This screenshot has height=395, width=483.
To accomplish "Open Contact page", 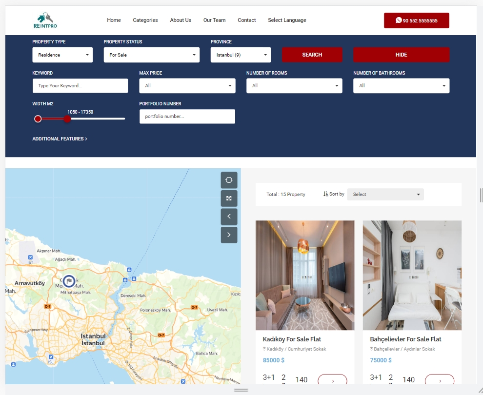I will pyautogui.click(x=247, y=20).
